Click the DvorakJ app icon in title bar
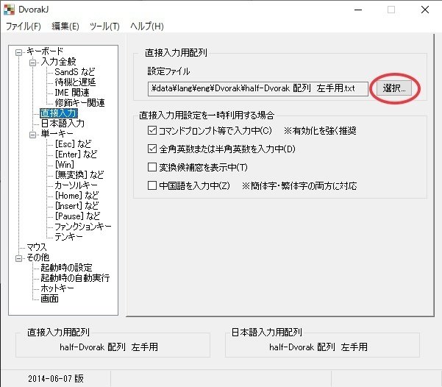 [9, 10]
